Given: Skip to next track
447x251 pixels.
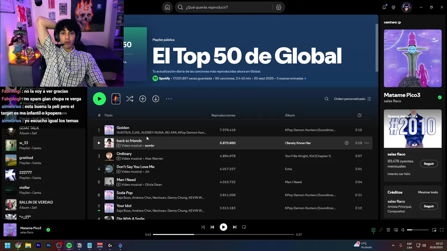Looking at the screenshot, I should (x=235, y=227).
